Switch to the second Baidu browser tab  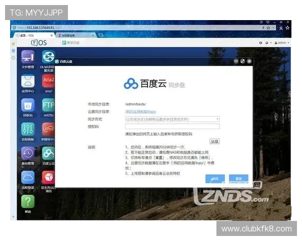(75, 35)
